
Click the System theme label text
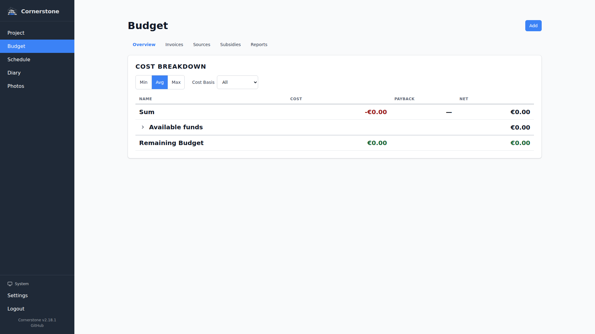coord(22,284)
